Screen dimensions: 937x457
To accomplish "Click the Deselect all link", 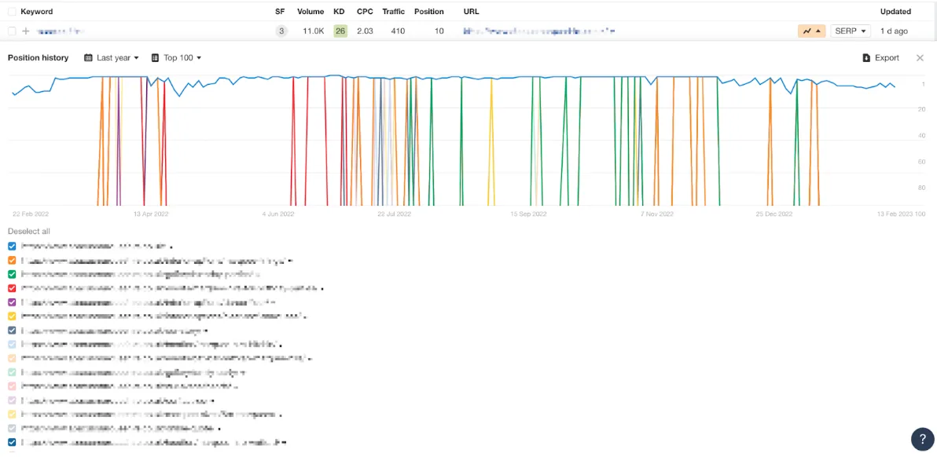I will [x=28, y=232].
